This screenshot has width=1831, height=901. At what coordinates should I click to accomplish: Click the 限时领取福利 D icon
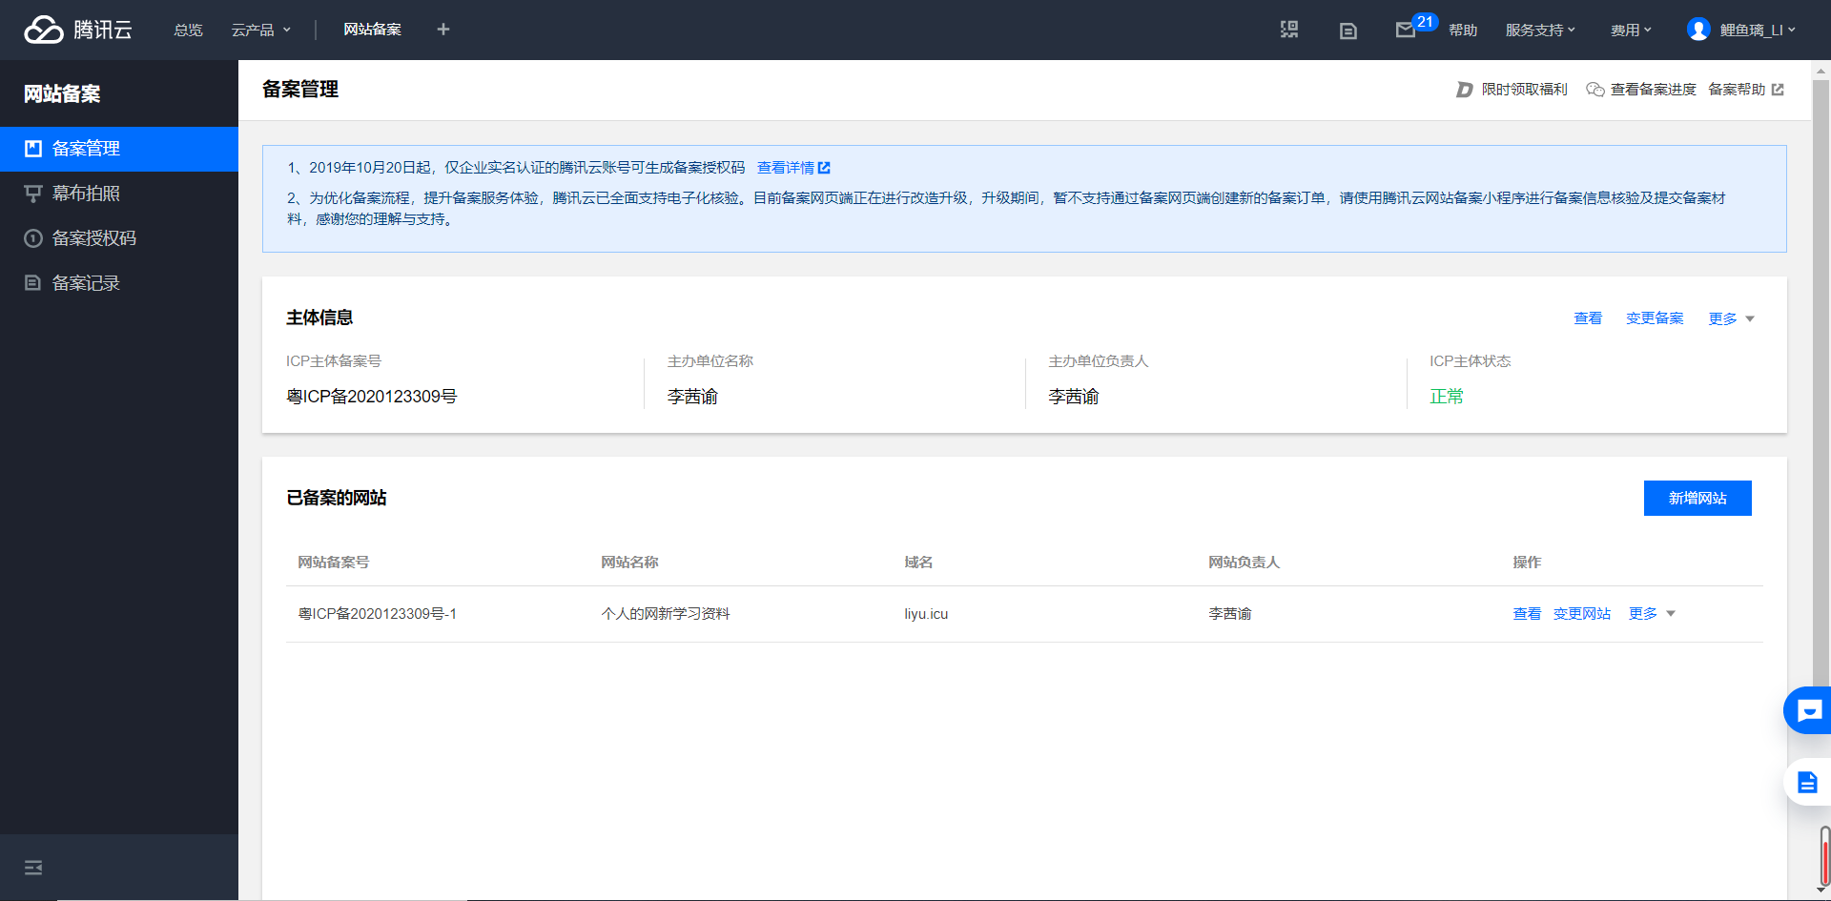(x=1465, y=90)
